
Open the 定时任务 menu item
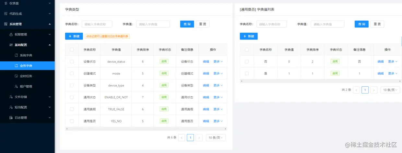tap(27, 76)
